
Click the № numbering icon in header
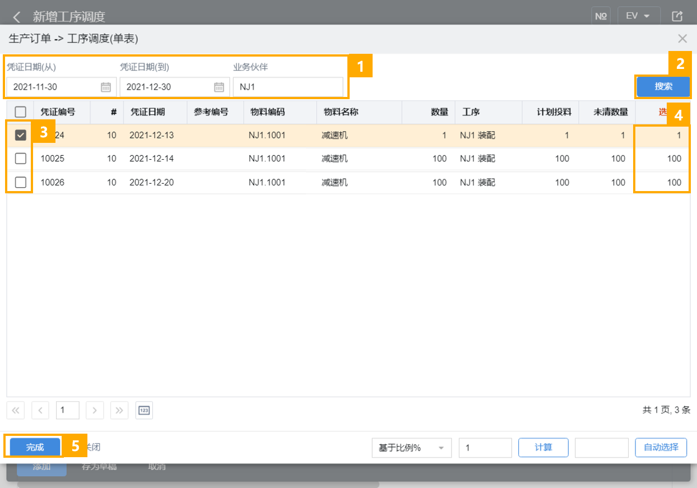pos(601,16)
